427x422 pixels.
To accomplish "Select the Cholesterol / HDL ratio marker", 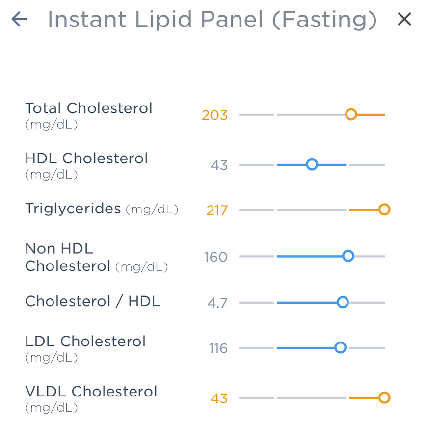I will tap(343, 302).
